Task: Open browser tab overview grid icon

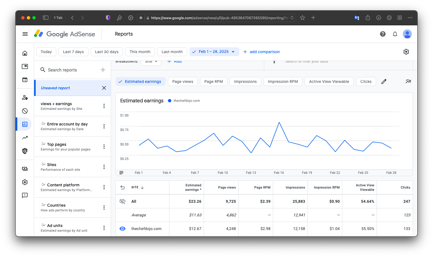Action: (400, 18)
